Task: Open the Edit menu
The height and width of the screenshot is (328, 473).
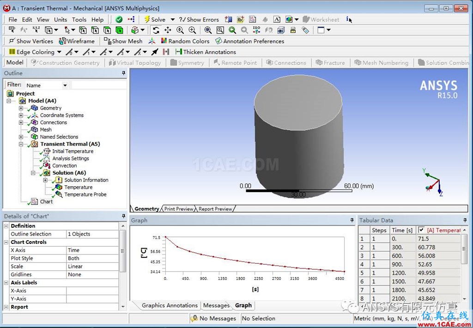Action: pos(27,19)
